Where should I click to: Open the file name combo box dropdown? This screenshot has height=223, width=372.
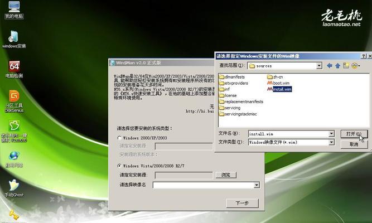click(331, 134)
